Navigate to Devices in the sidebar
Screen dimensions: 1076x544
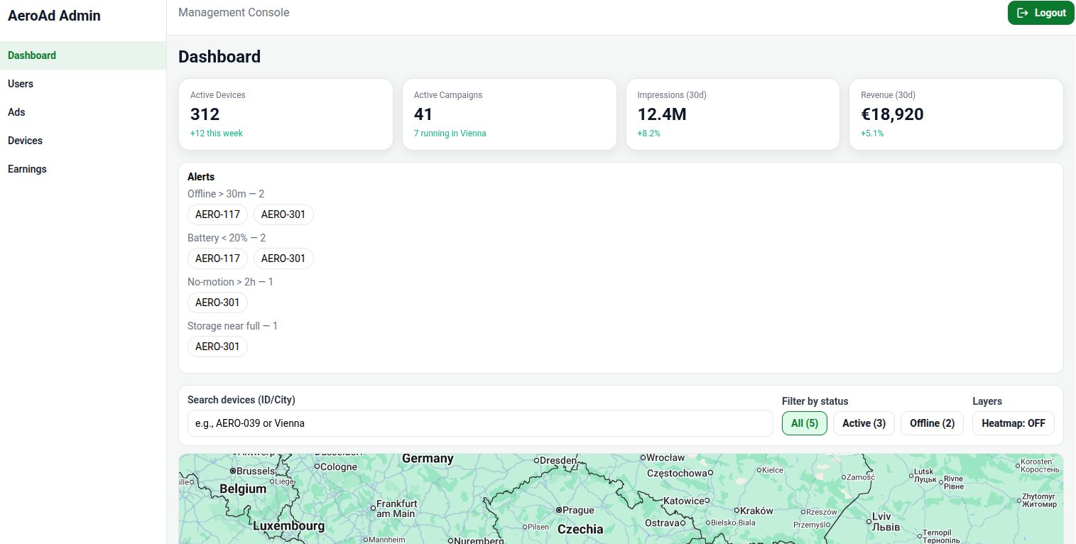coord(83,141)
